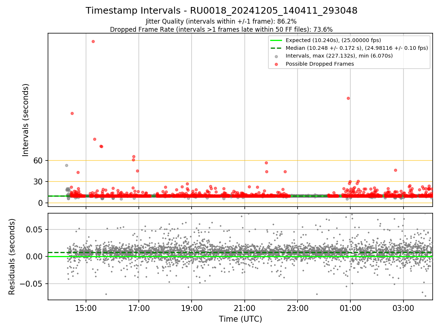Click the plot title 'Timestamp Intervals - RU0018_20241205_140411_293048'
The image size is (443, 332).
(221, 11)
